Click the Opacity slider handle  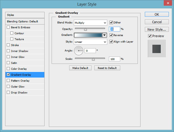[x=85, y=29]
